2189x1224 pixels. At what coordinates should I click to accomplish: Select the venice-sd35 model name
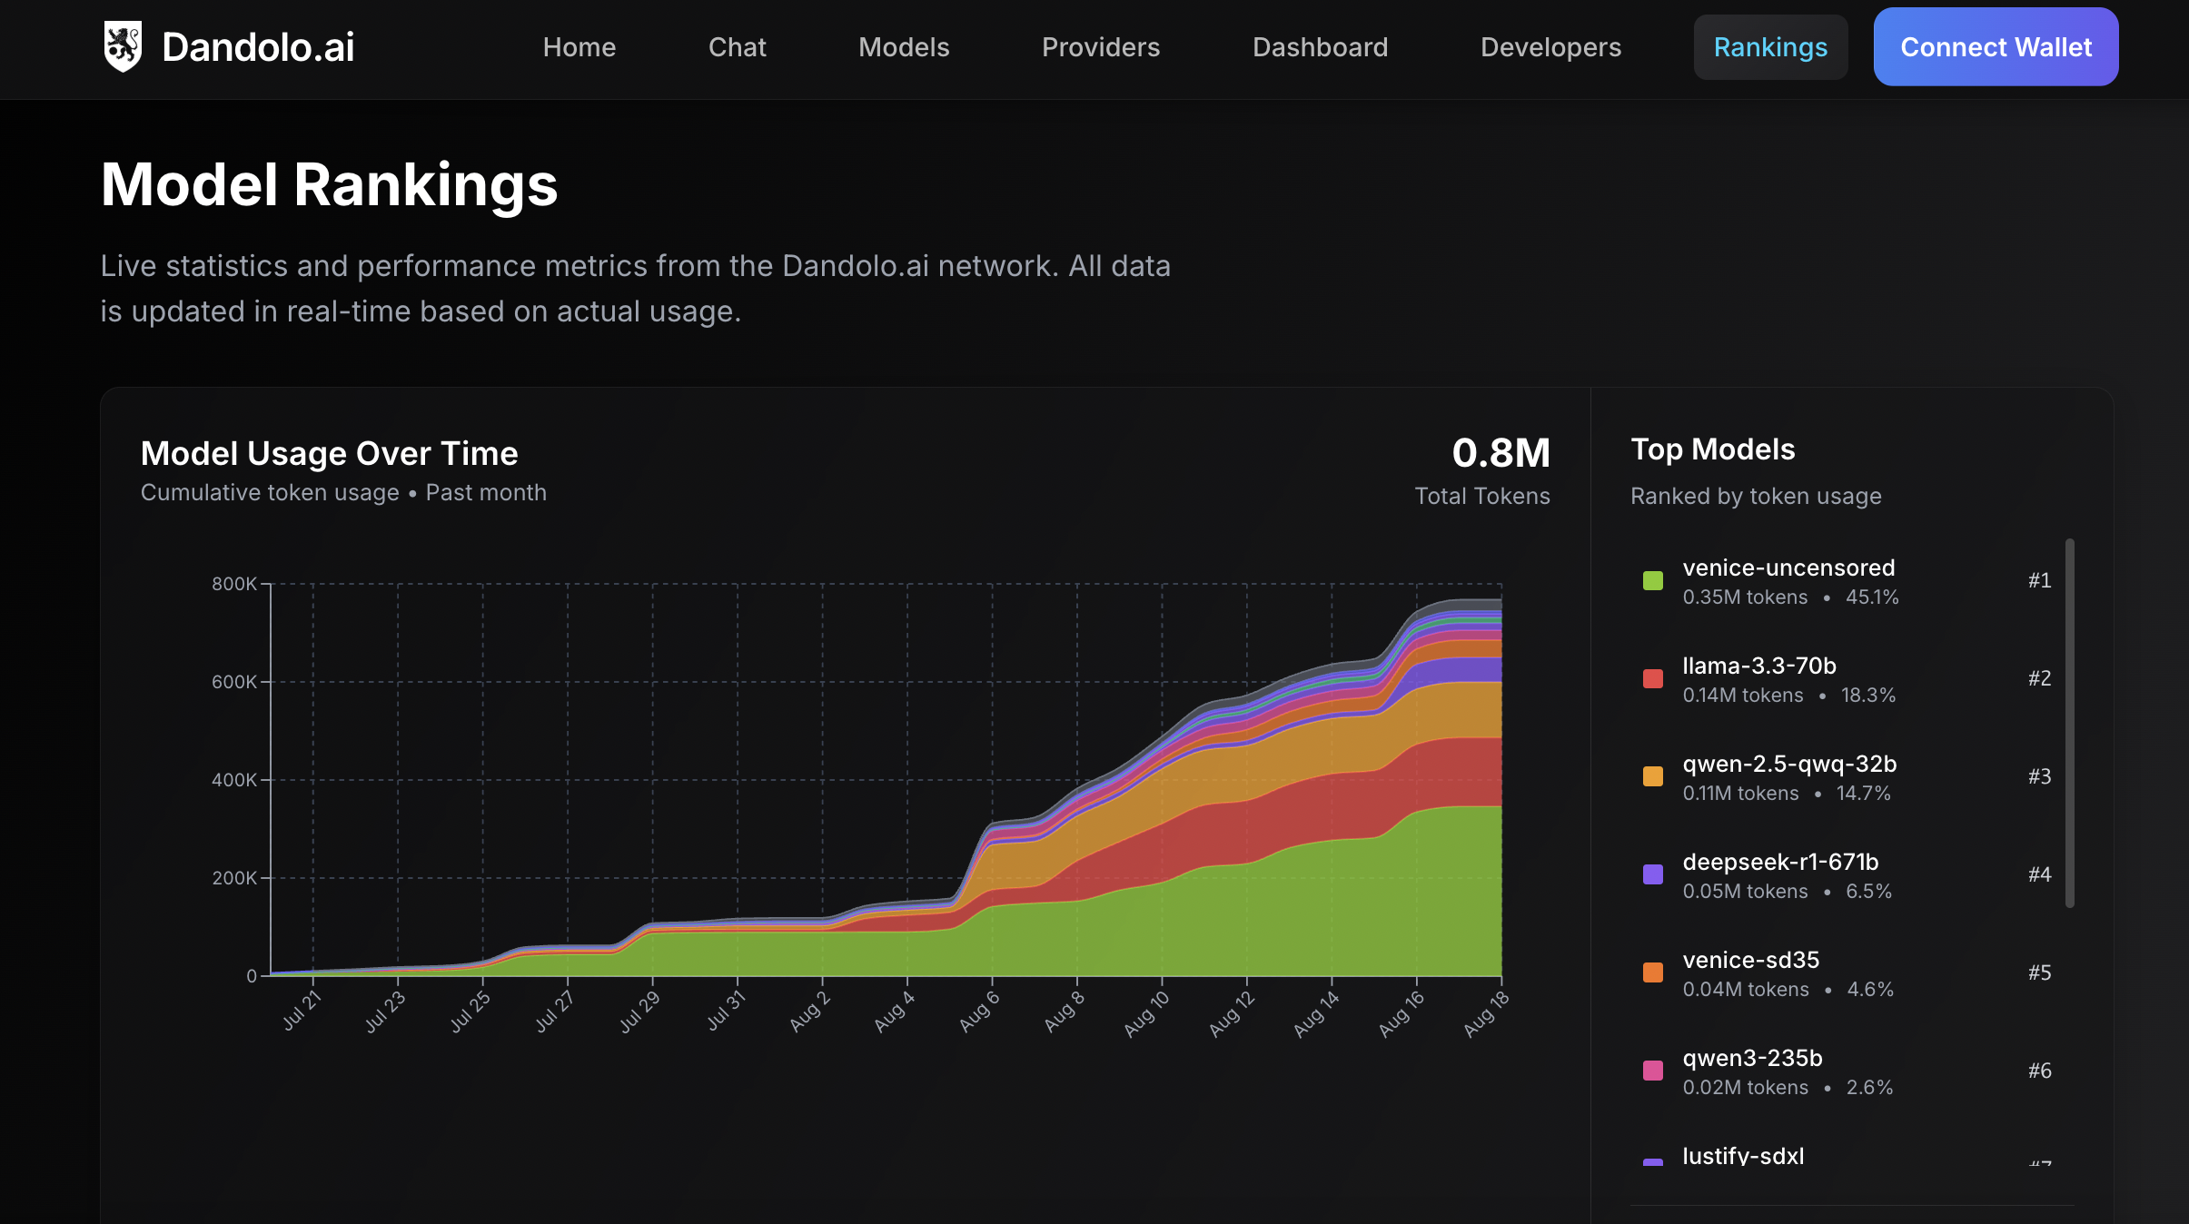click(x=1751, y=960)
